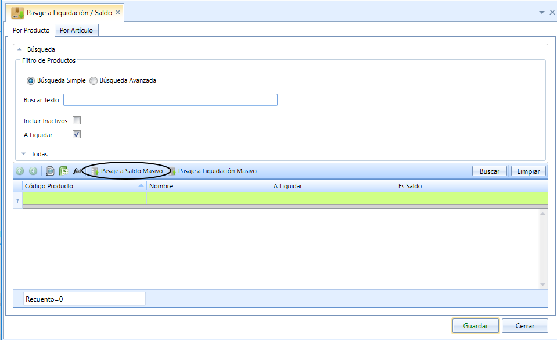
Task: Enable the Incluir Inactivos checkbox
Action: pos(77,120)
